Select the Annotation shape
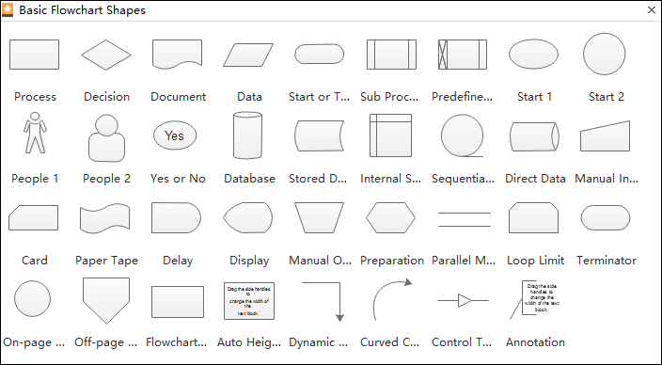 pyautogui.click(x=535, y=300)
